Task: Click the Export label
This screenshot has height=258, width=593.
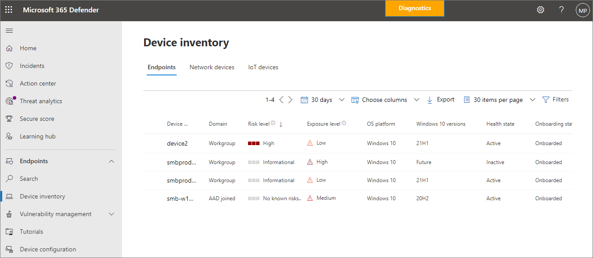Action: click(x=445, y=100)
